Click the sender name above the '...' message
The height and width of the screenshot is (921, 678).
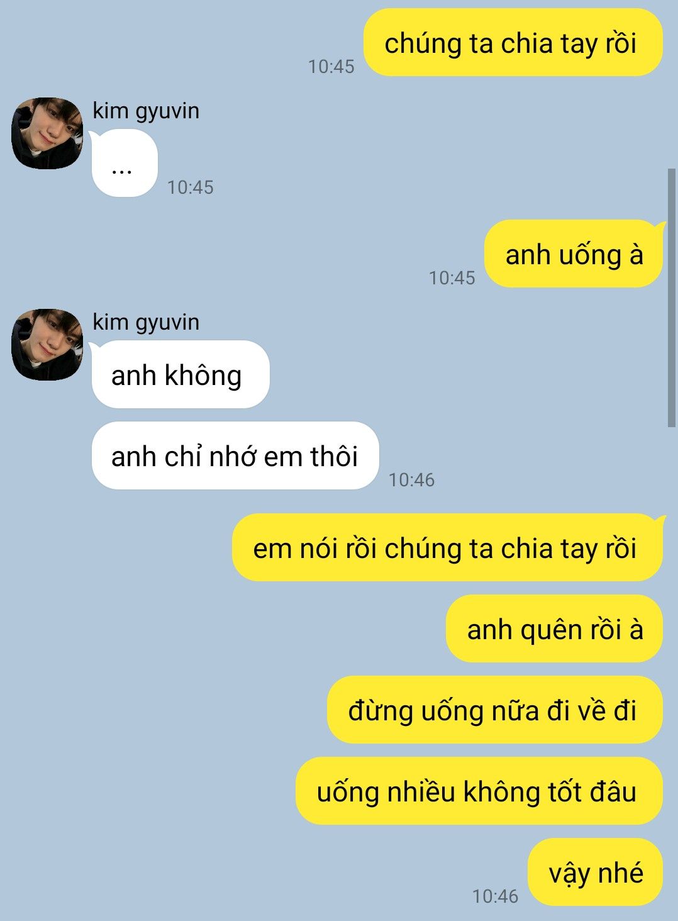(146, 111)
